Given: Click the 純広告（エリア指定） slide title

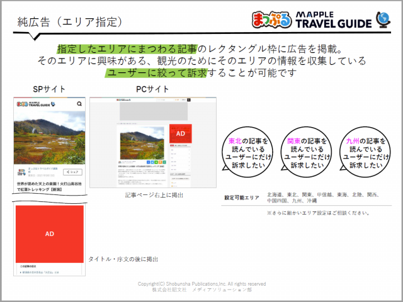Looking at the screenshot, I should coord(67,21).
